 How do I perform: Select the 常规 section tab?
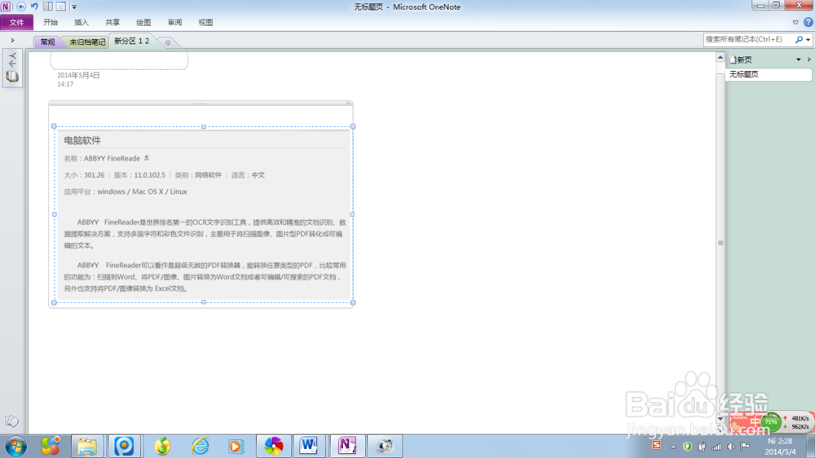(47, 42)
